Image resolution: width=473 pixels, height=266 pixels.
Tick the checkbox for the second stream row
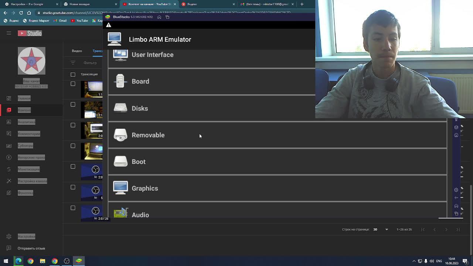tap(73, 105)
